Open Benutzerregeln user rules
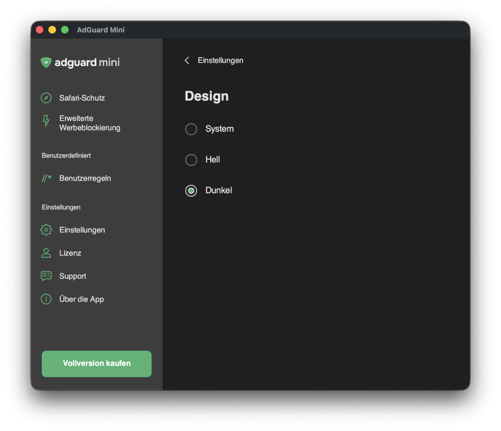 pyautogui.click(x=85, y=178)
